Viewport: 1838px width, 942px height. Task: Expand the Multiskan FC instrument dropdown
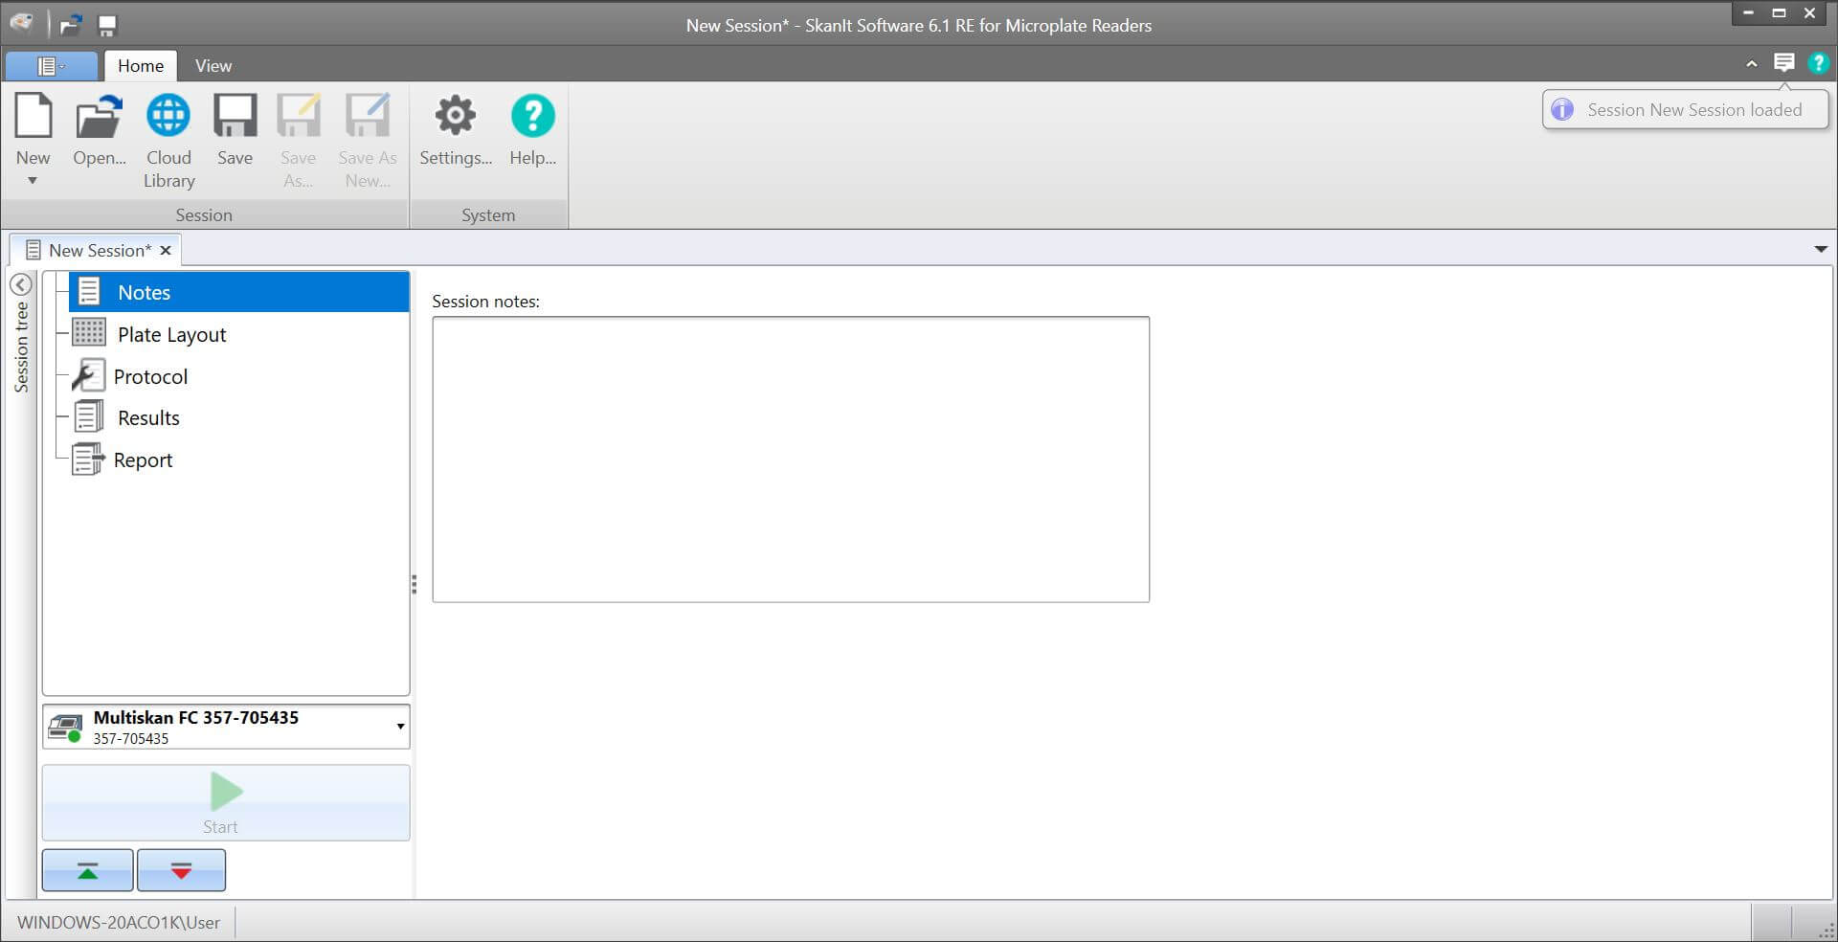pos(400,727)
